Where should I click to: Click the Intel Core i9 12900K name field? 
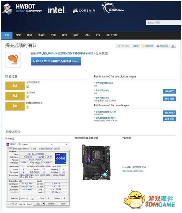pyautogui.click(x=36, y=154)
